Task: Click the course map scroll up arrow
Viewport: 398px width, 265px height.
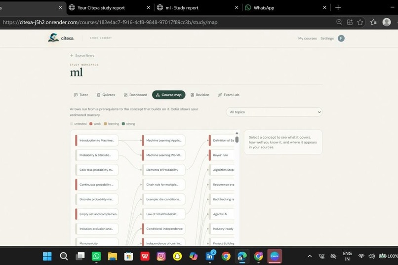Action: 237,133
